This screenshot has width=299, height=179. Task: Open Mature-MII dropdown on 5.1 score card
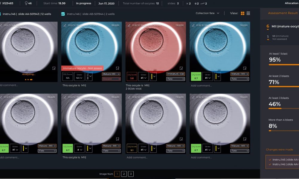click(176, 146)
